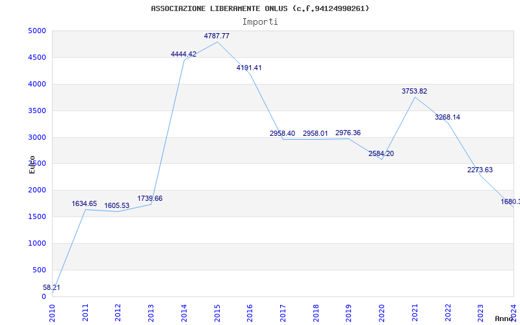This screenshot has width=520, height=325.
Task: Click the x-axis year 2017
Action: [x=283, y=313]
